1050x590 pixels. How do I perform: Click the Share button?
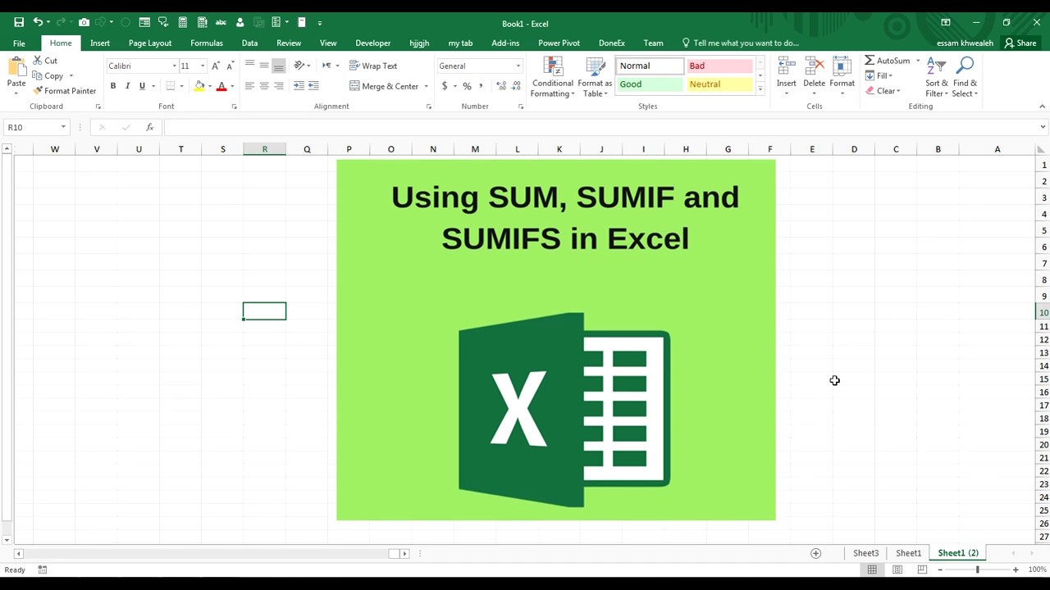click(1020, 43)
